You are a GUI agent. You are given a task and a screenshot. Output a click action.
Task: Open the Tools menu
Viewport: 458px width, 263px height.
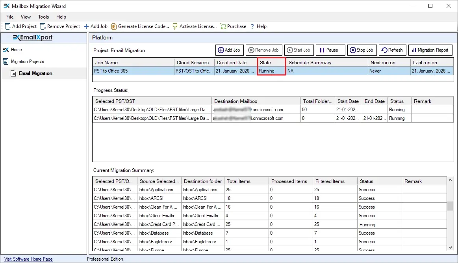(43, 17)
